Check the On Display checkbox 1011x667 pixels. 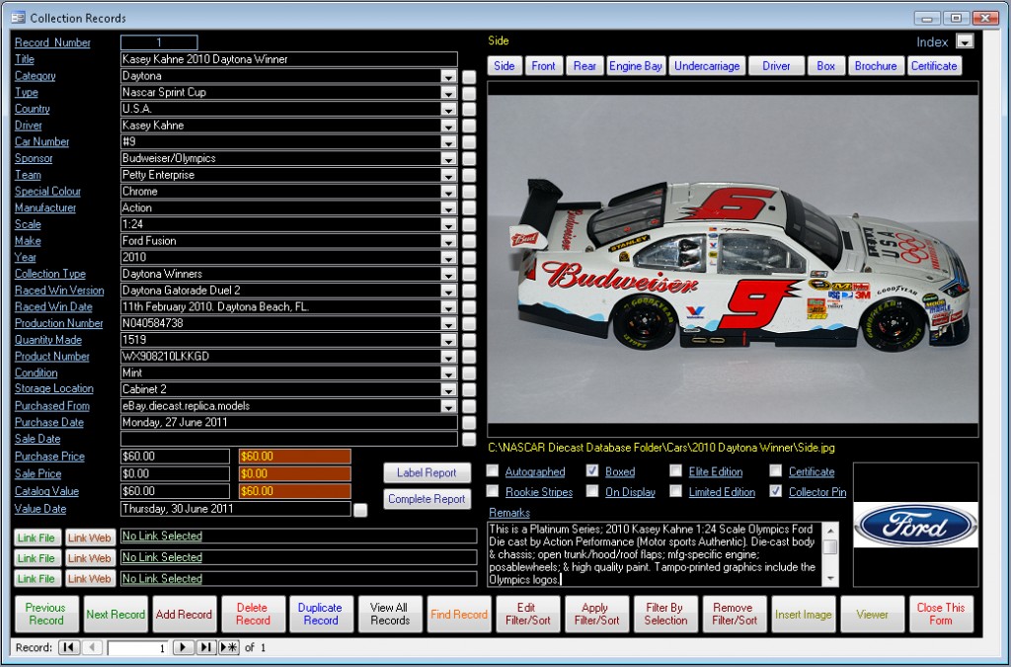[592, 491]
